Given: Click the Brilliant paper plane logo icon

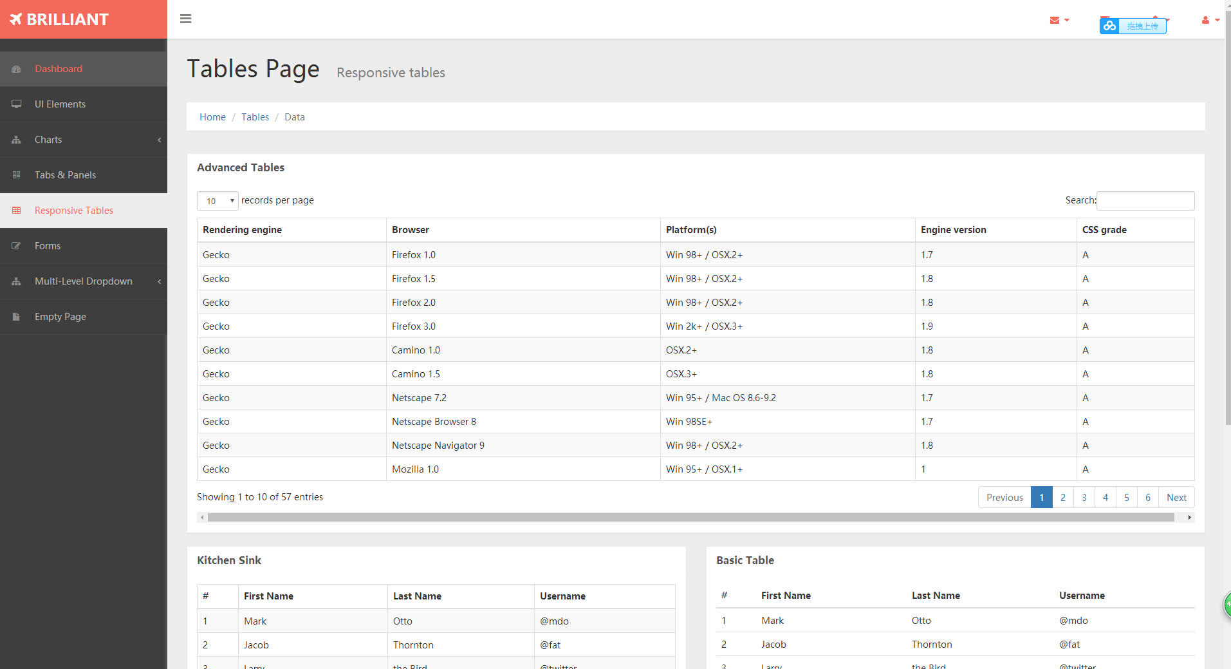Looking at the screenshot, I should pyautogui.click(x=16, y=19).
